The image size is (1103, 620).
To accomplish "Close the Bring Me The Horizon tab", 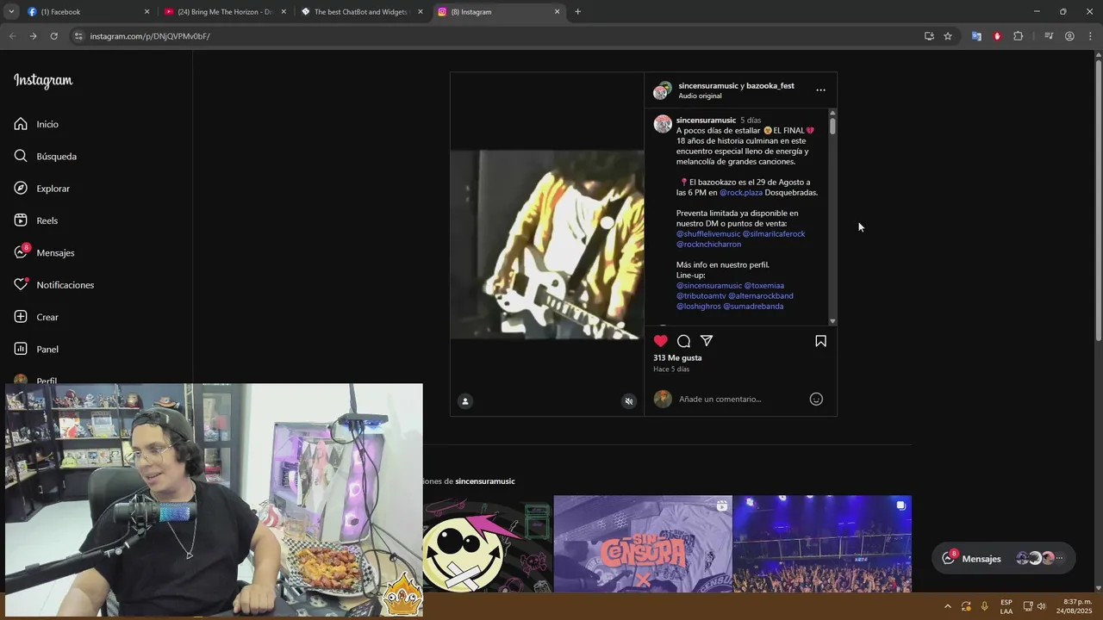I will click(x=284, y=12).
